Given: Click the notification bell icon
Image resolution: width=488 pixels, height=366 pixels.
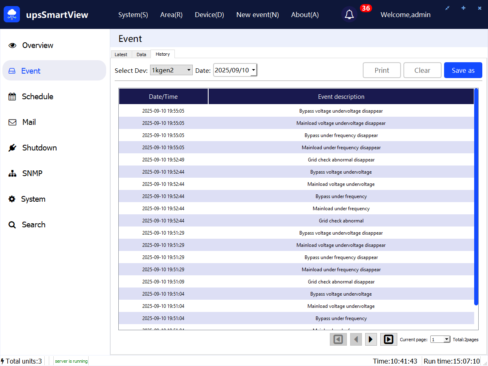Looking at the screenshot, I should click(x=349, y=15).
